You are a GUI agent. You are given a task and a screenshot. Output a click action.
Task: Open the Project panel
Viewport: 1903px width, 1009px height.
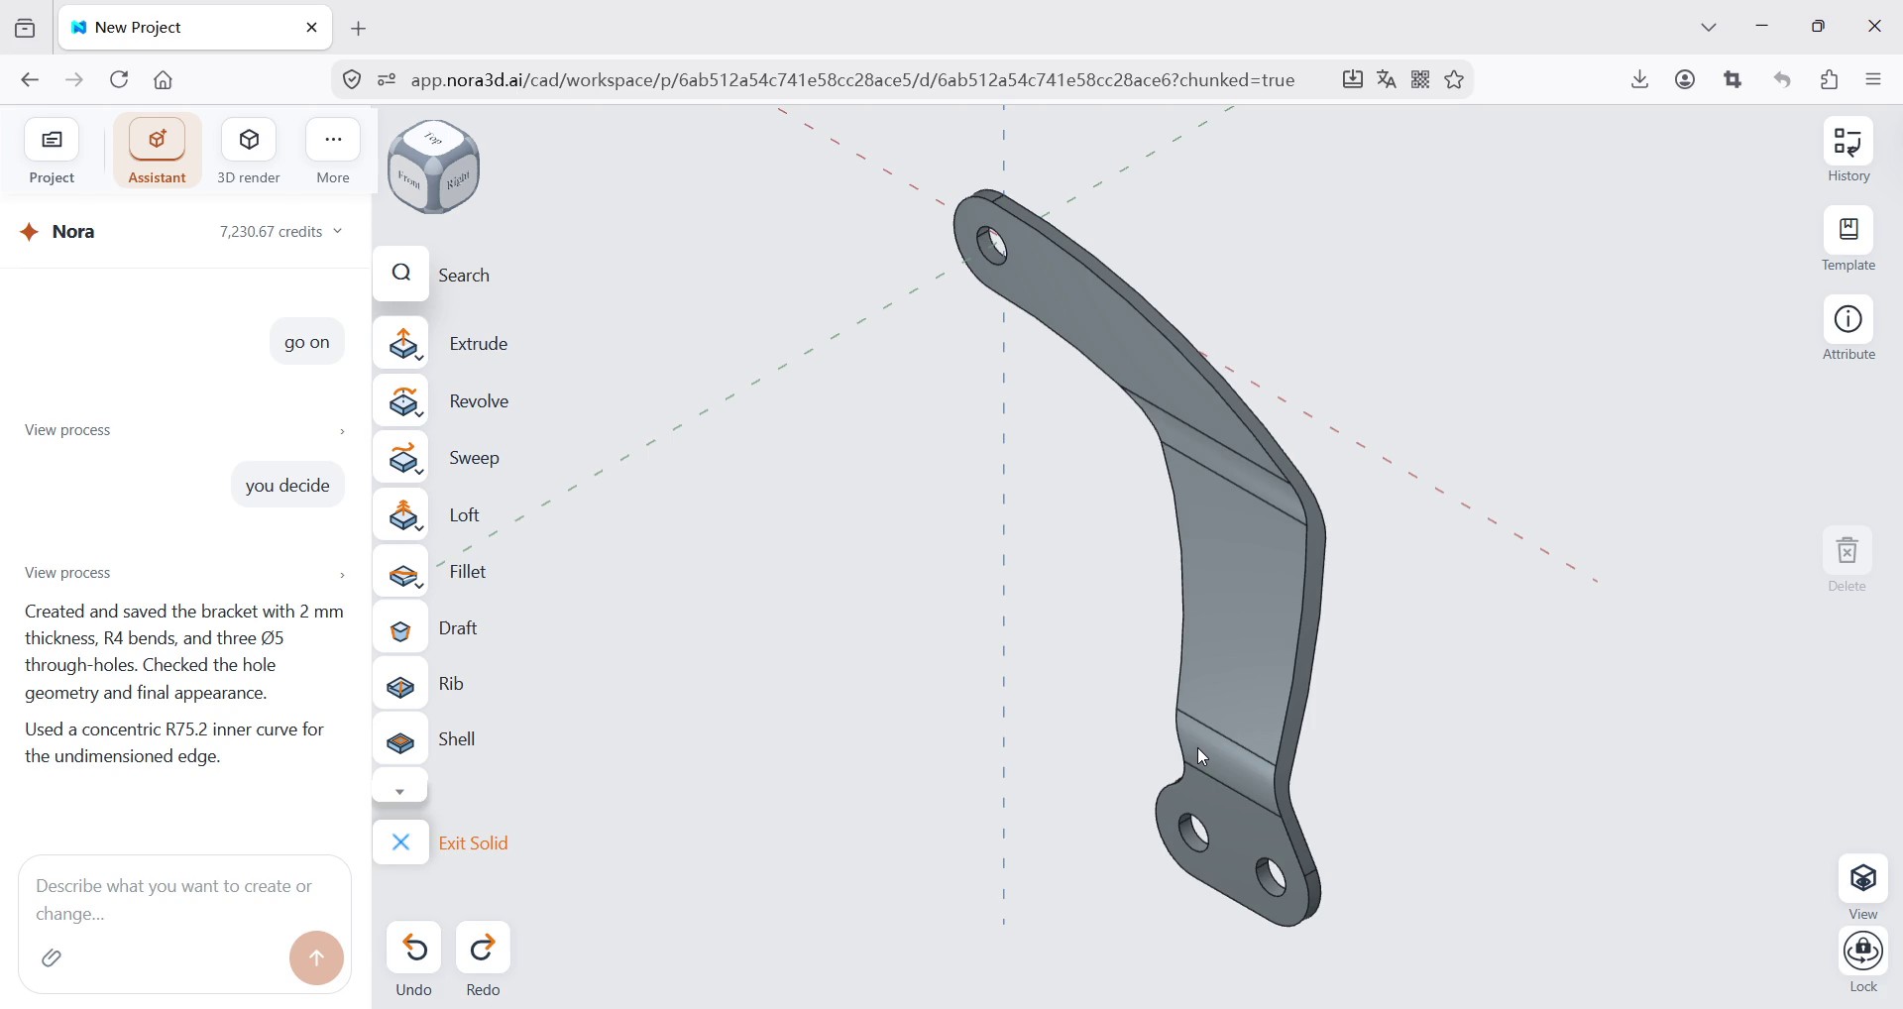(x=53, y=152)
